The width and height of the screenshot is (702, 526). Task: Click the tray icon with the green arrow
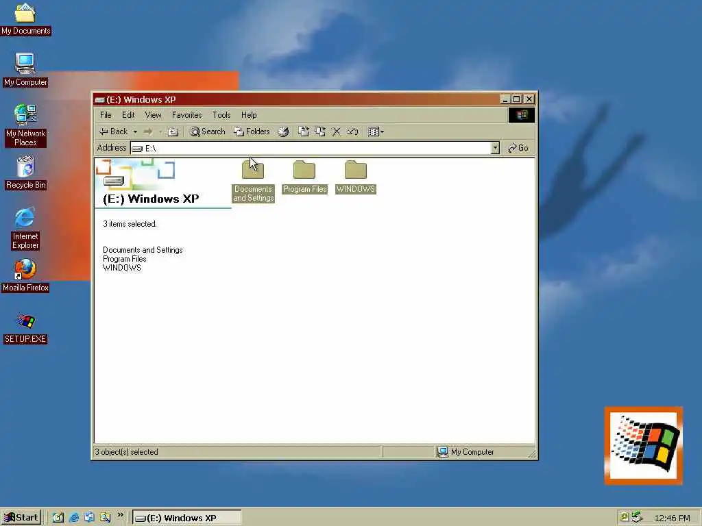coord(637,517)
